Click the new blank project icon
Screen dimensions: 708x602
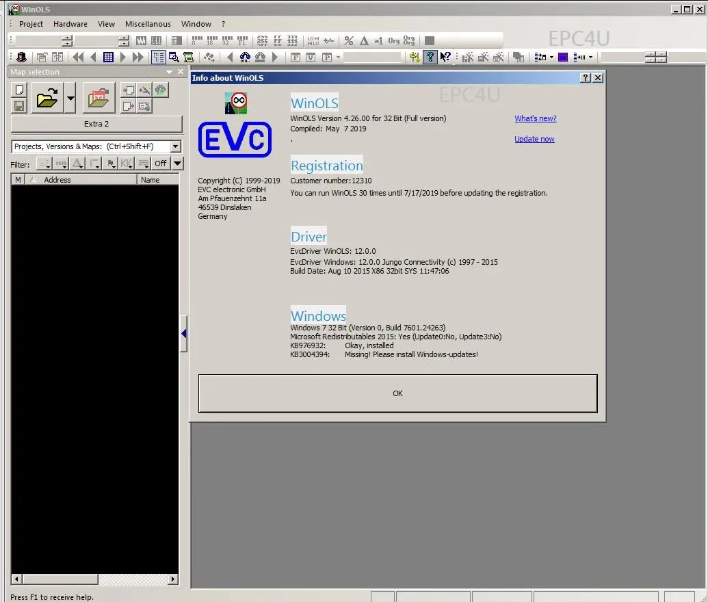tap(19, 90)
